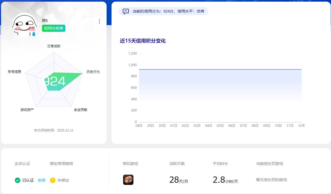Click the 924 score inside the radar chart

tap(54, 81)
